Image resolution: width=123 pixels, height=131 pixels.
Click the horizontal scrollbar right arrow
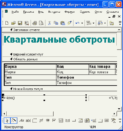point(114,114)
